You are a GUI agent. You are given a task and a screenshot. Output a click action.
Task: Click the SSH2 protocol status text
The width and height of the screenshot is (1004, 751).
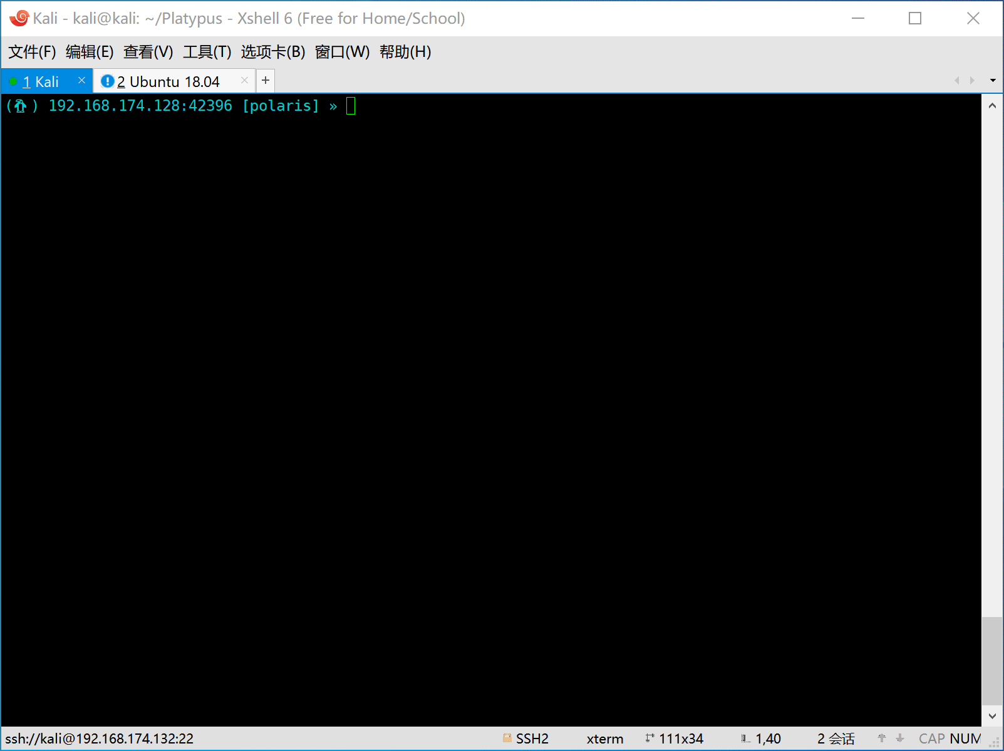pyautogui.click(x=532, y=738)
